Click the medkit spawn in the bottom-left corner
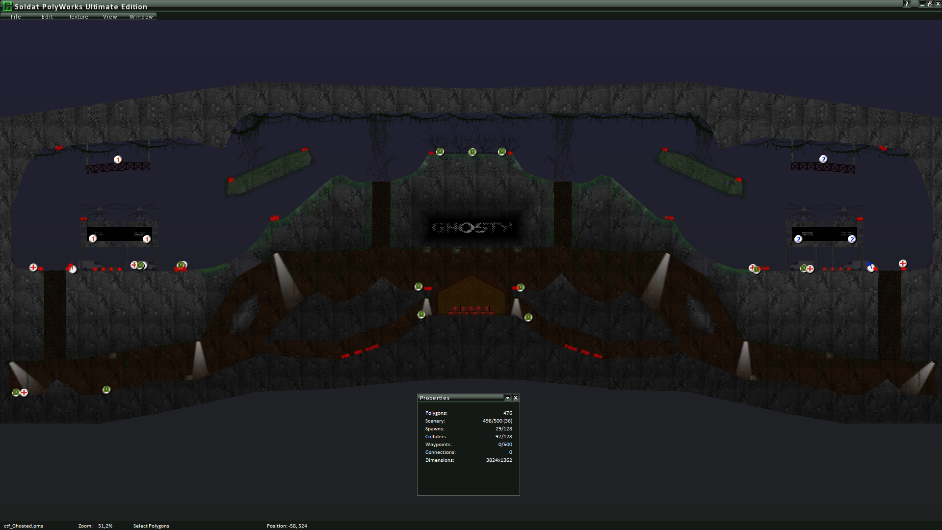Screen dimensions: 942x530 24,393
